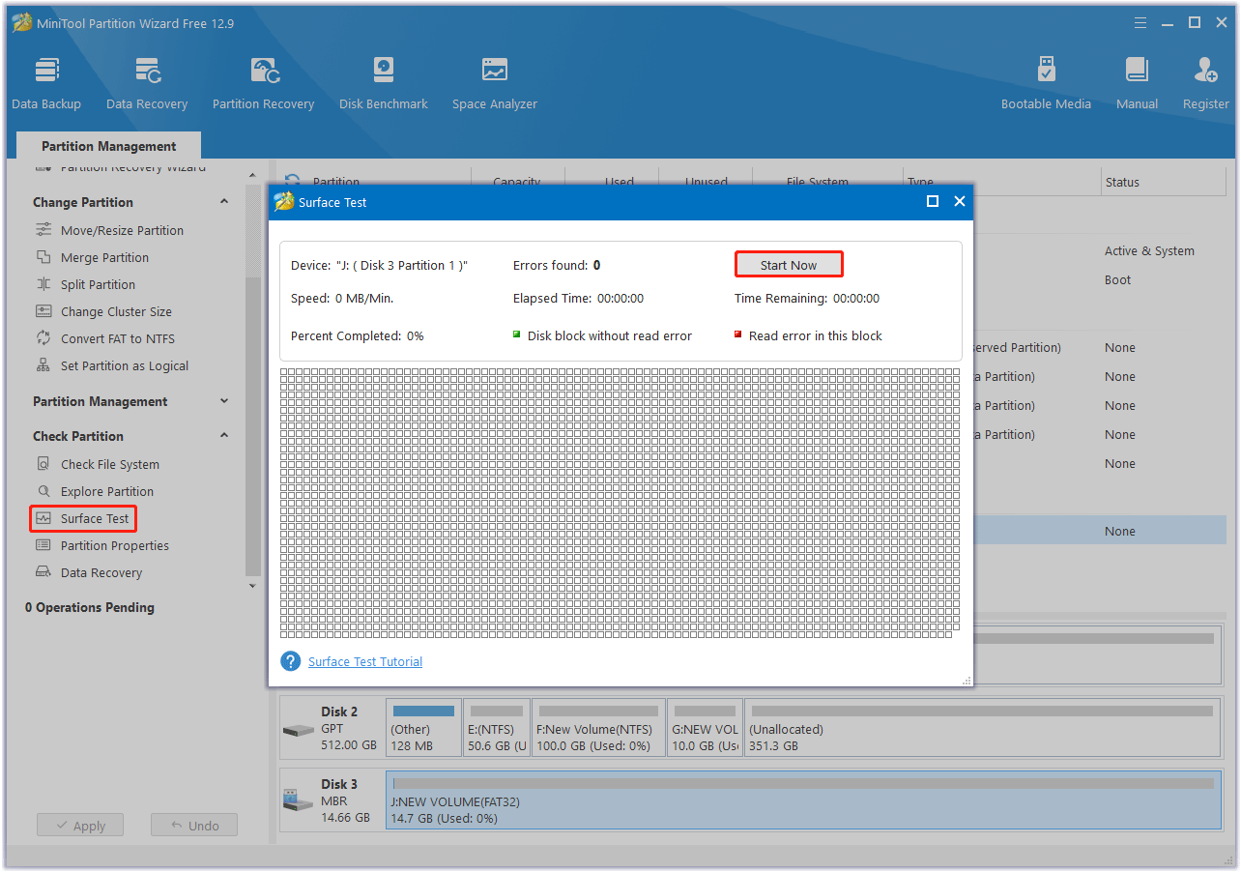Open the main hamburger menu in title bar
Screen dimensions: 1241x872
tap(1141, 22)
